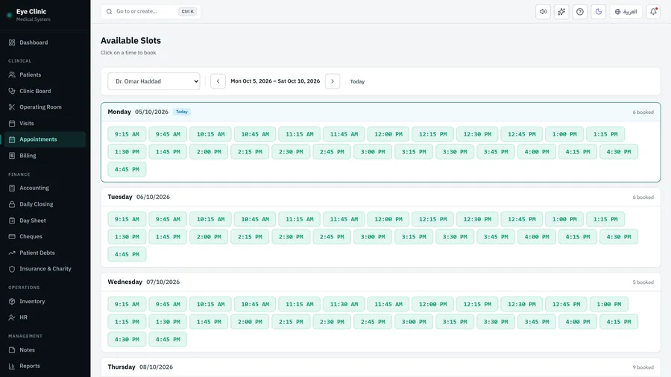Book Wednesday 1:00 PM slot

609,304
